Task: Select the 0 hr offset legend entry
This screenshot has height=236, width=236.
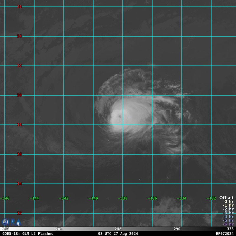Action: pos(229,202)
